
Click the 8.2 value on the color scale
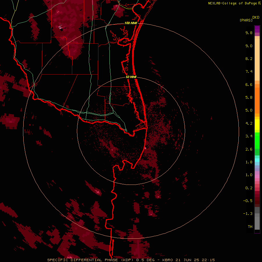(x=249, y=59)
